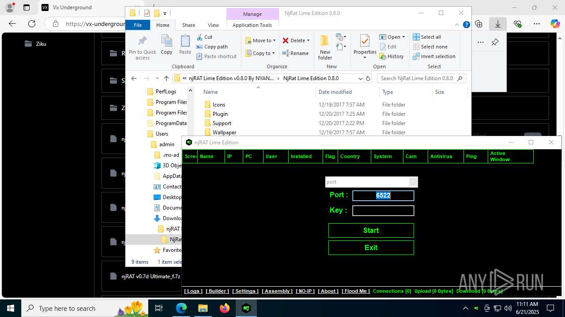The height and width of the screenshot is (317, 565).
Task: Click the Cut scissors command
Action: click(204, 37)
